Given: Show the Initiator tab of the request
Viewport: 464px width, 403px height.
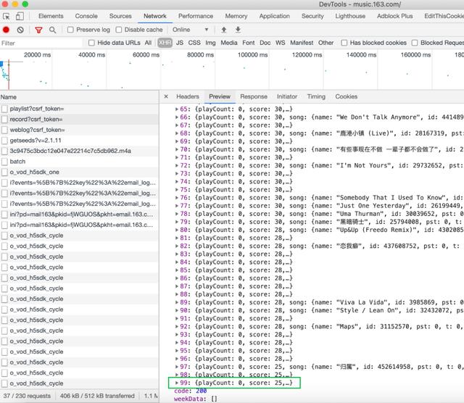Looking at the screenshot, I should pos(287,96).
